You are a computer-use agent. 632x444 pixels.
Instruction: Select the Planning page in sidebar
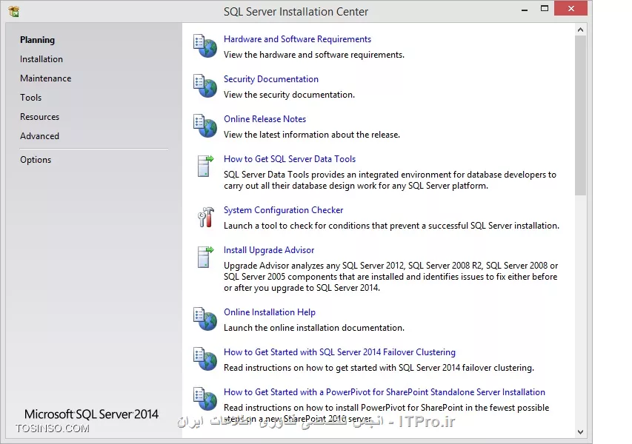click(38, 40)
